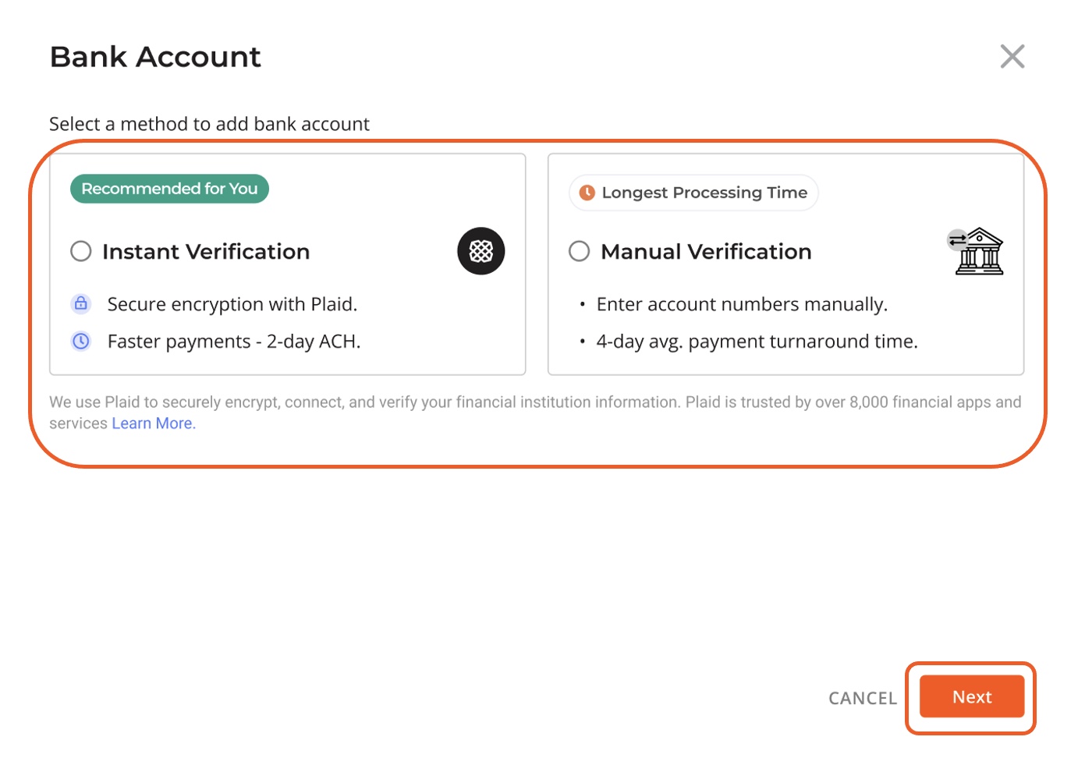Click the CANCEL button
The width and height of the screenshot is (1078, 758).
tap(863, 698)
